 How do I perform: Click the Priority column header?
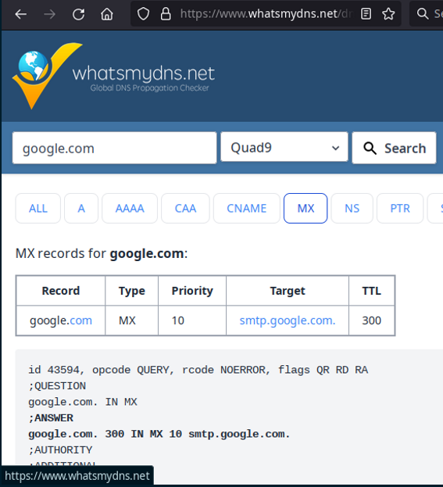point(192,291)
